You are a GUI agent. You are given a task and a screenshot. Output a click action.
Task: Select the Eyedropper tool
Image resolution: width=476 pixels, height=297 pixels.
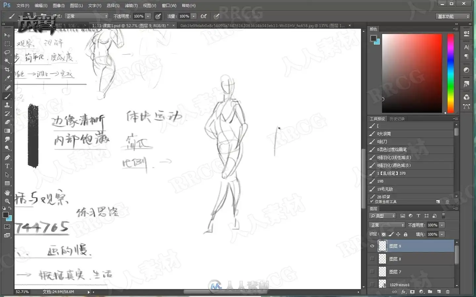[x=7, y=79]
